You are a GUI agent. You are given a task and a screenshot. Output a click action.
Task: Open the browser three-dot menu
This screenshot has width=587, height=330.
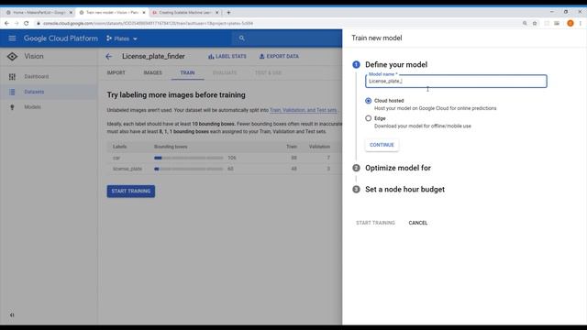581,23
